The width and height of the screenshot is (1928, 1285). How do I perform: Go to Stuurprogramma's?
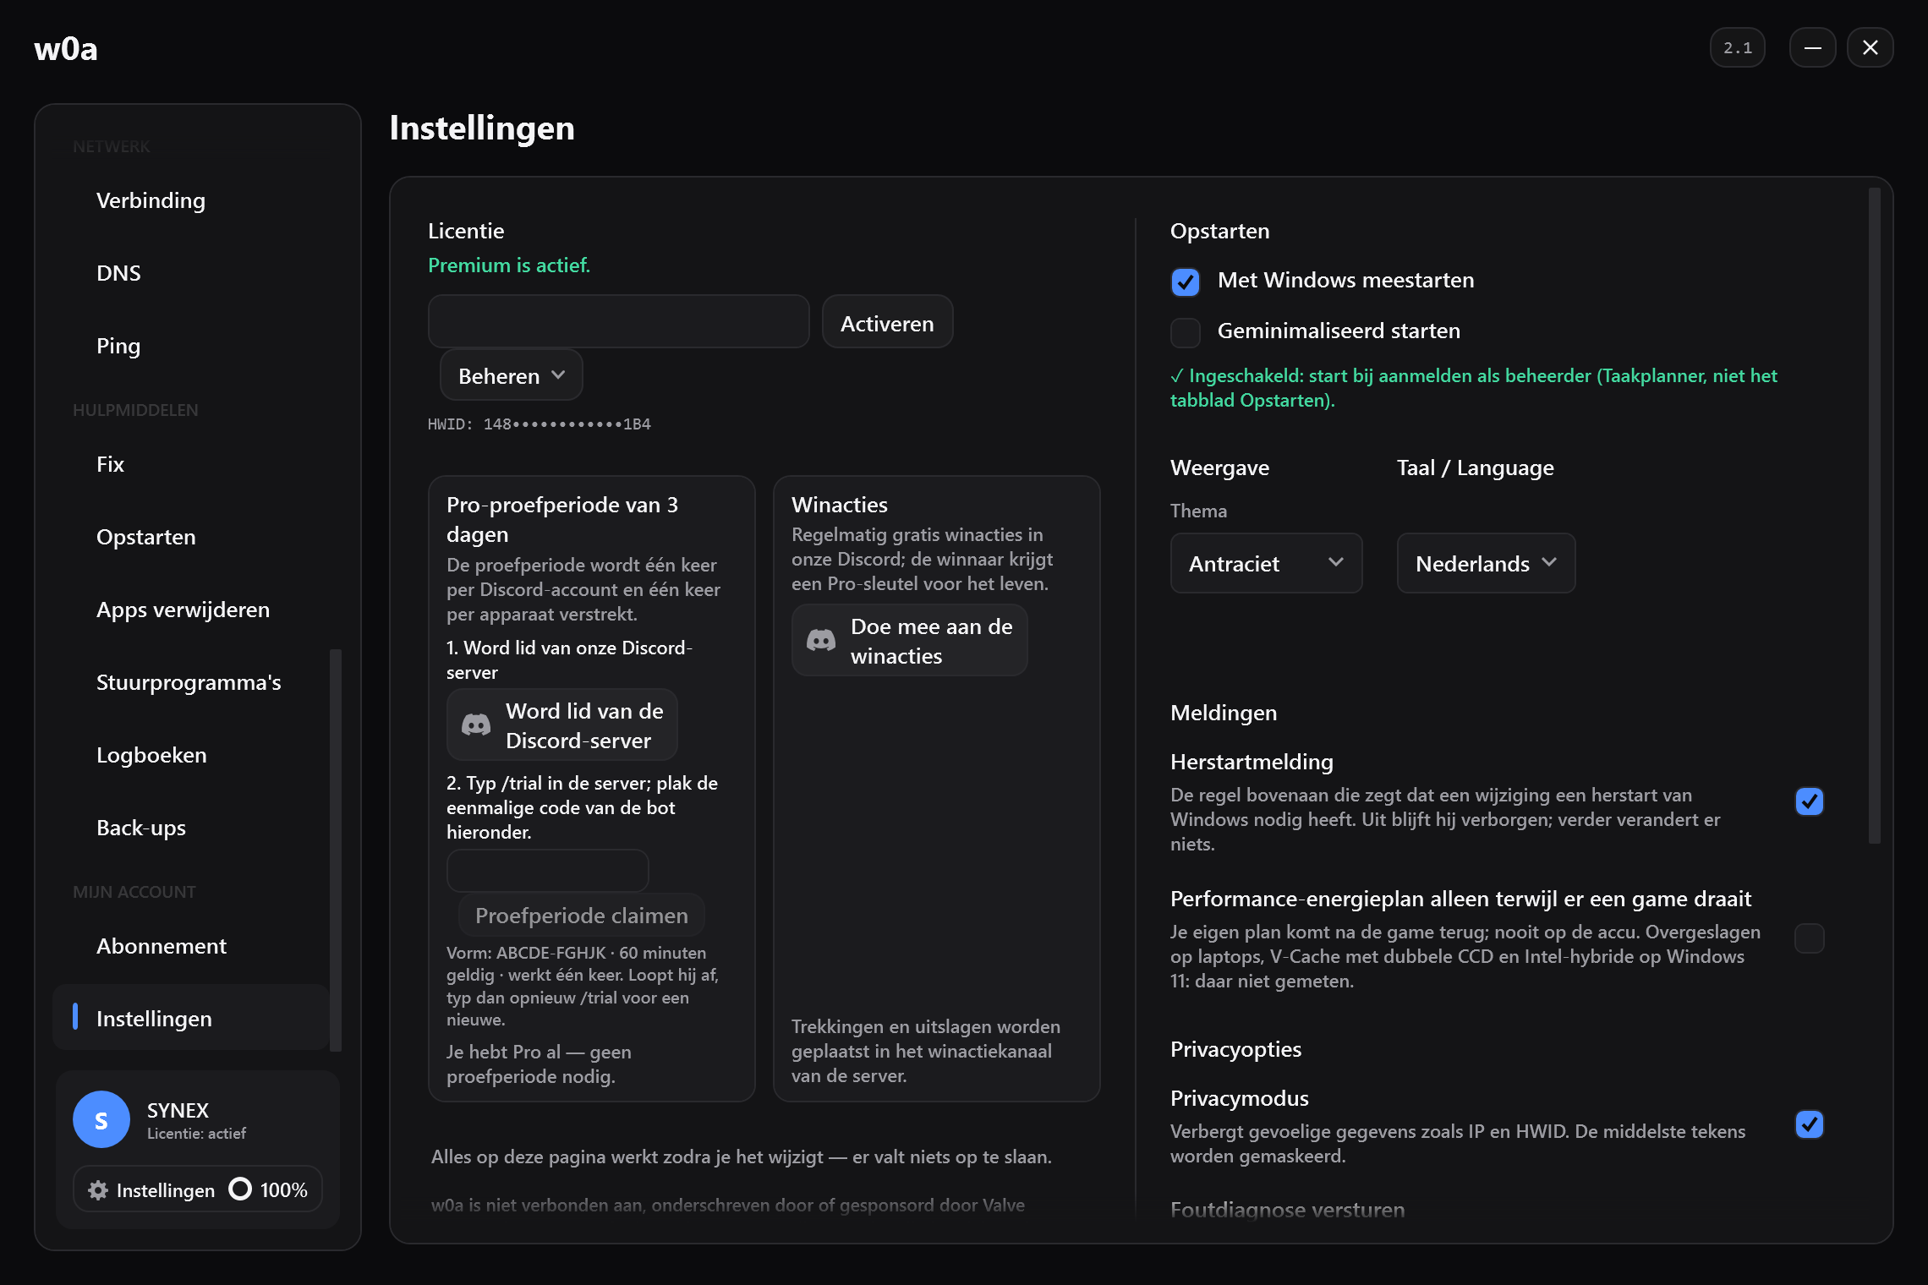pyautogui.click(x=191, y=682)
